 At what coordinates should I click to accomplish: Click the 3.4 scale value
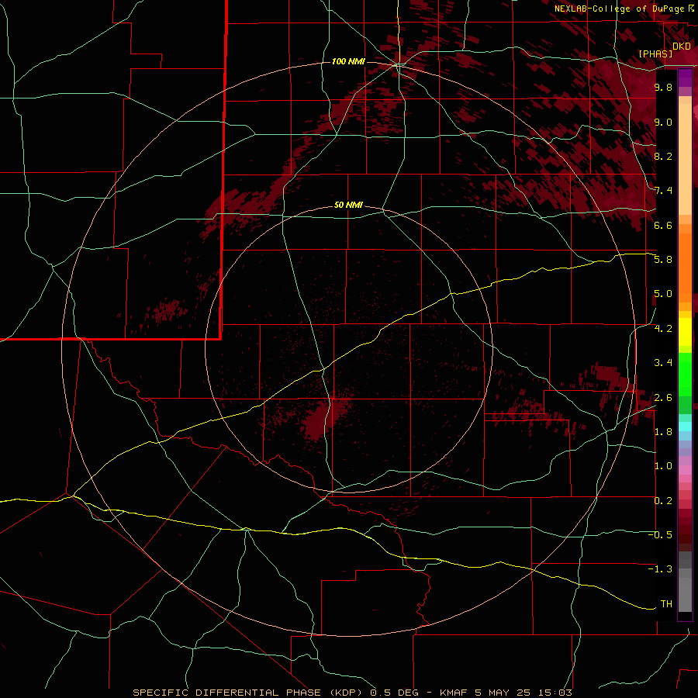point(663,363)
